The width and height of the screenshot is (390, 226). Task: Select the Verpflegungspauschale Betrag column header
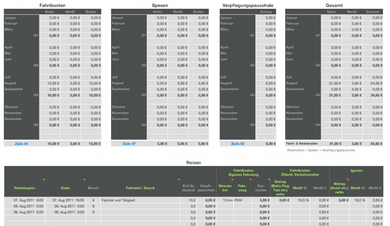pyautogui.click(x=267, y=11)
